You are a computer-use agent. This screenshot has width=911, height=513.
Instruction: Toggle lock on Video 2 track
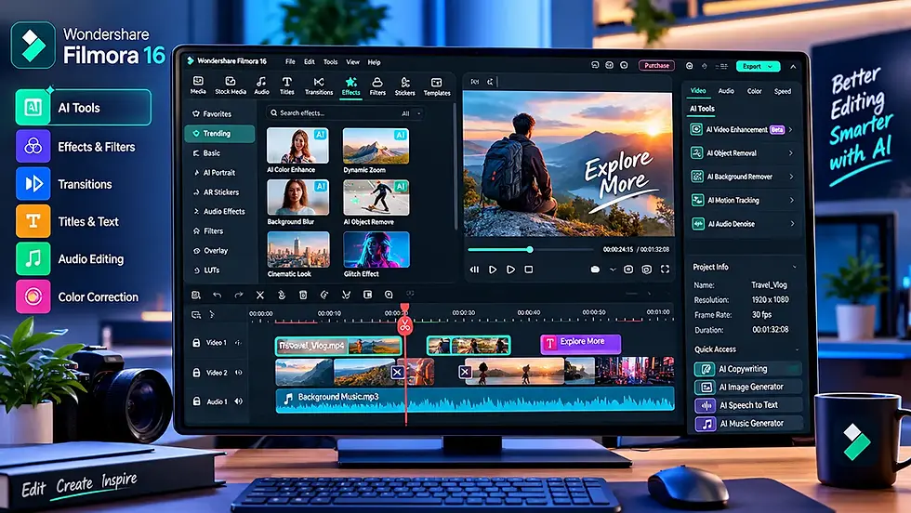click(196, 373)
